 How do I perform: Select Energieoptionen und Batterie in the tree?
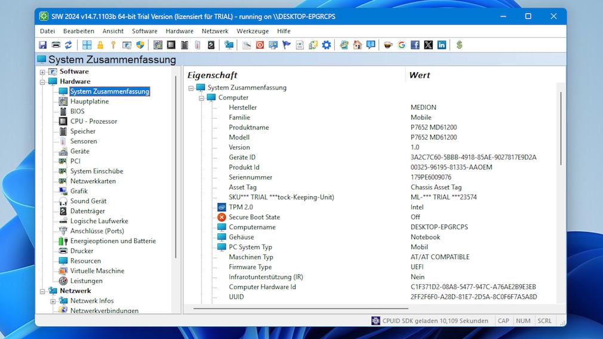pos(113,241)
